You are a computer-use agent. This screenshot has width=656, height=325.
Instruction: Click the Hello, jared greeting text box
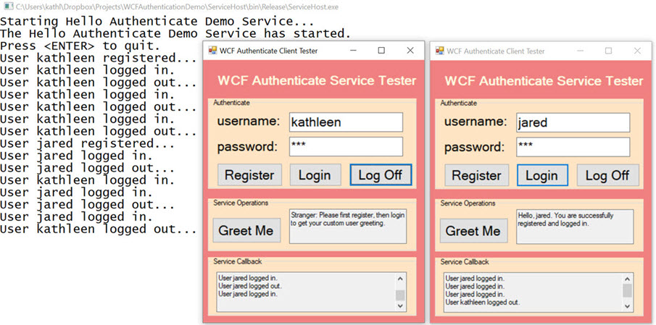click(x=575, y=227)
